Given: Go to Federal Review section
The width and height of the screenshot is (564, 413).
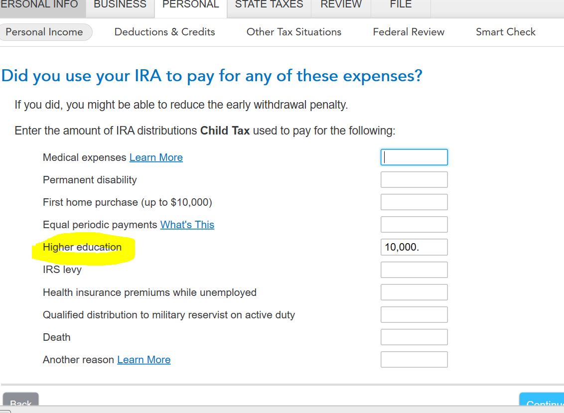Looking at the screenshot, I should click(x=409, y=32).
